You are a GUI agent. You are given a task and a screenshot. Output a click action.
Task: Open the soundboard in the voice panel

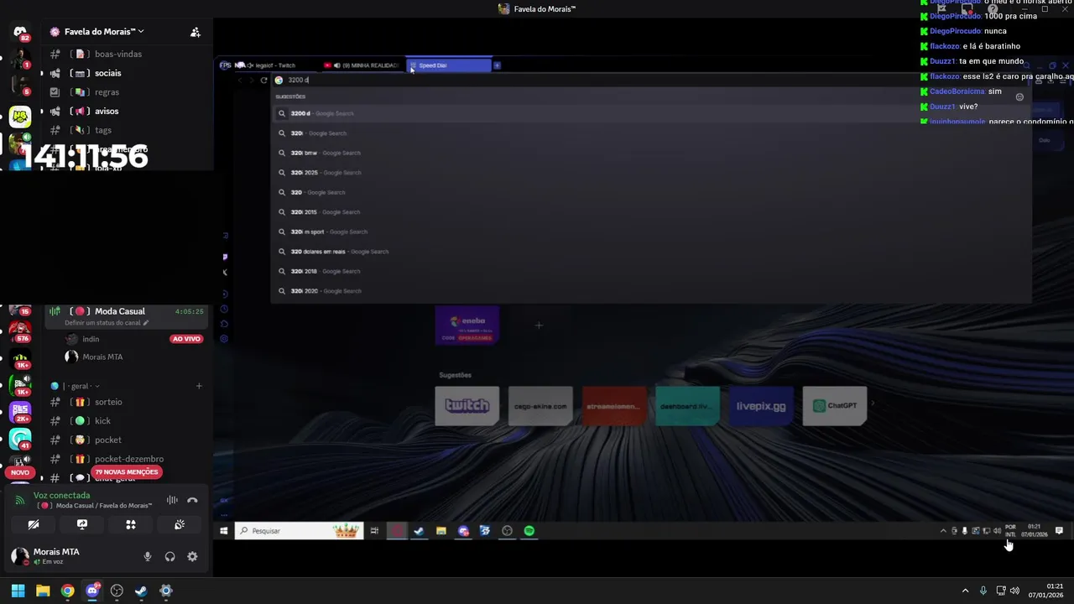coord(180,524)
